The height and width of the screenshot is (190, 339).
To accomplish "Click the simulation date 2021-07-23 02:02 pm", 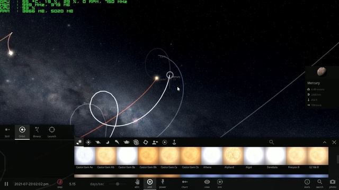I will pyautogui.click(x=31, y=184).
